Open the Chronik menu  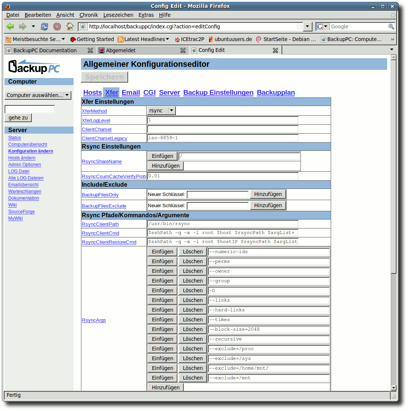88,15
